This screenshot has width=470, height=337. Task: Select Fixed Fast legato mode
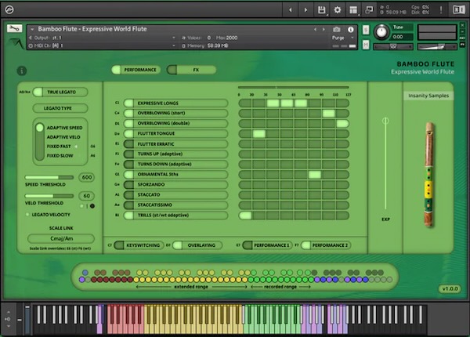point(59,147)
